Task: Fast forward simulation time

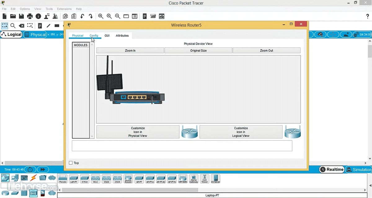Action: click(43, 169)
